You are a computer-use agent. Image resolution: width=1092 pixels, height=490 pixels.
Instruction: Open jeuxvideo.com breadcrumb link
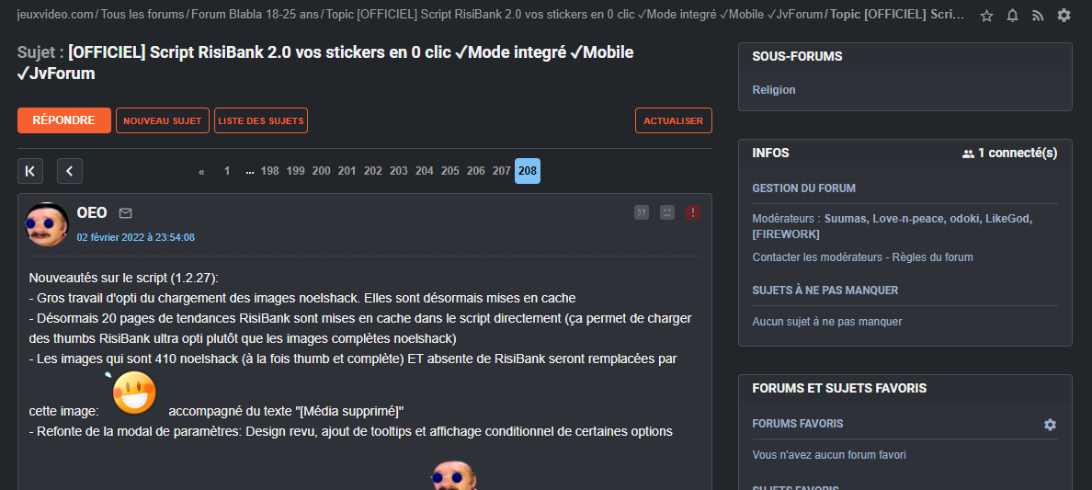point(54,15)
